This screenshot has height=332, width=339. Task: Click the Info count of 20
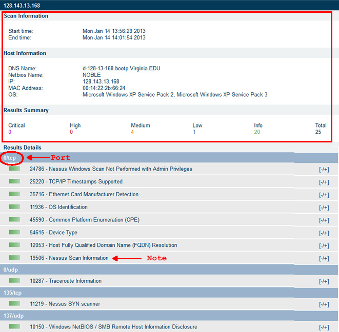coord(257,132)
